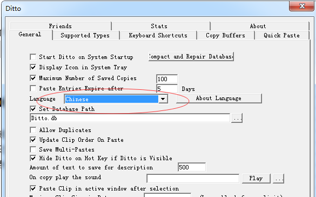Open the About tab
316x197 pixels.
tap(260, 26)
